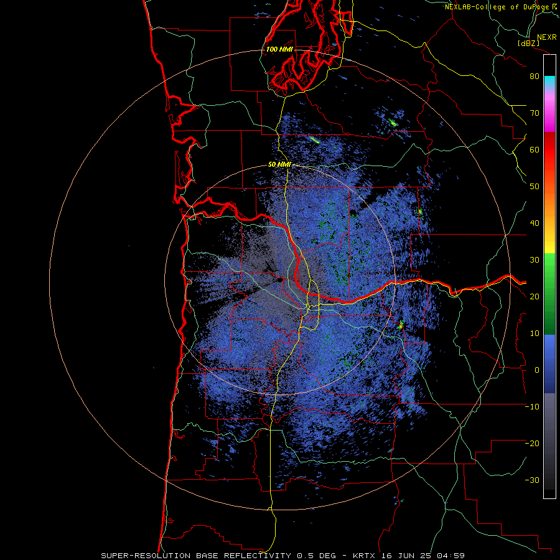Click the -10 value on the dBZ scale
Image resolution: width=560 pixels, height=560 pixels.
coord(532,407)
